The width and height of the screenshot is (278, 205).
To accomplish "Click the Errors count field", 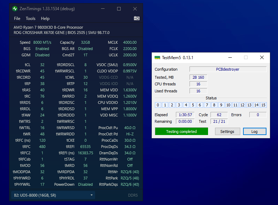I will tap(258, 115).
